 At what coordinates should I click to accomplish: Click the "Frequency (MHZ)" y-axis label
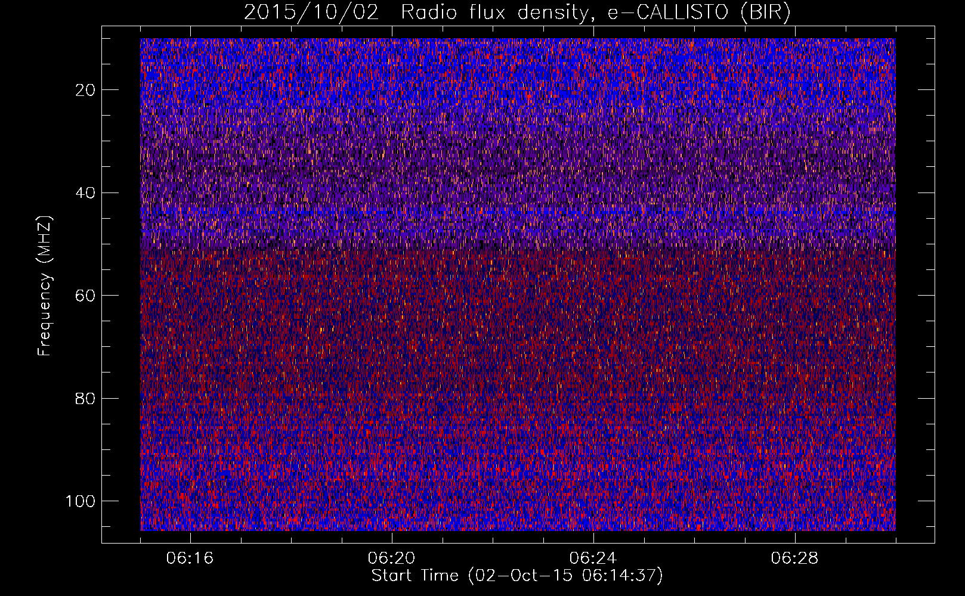pos(45,286)
